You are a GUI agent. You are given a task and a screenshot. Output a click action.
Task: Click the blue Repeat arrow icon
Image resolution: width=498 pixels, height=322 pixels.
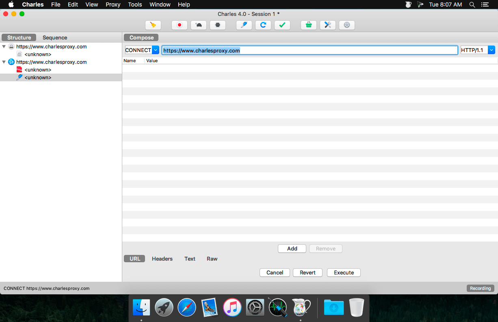coord(263,25)
